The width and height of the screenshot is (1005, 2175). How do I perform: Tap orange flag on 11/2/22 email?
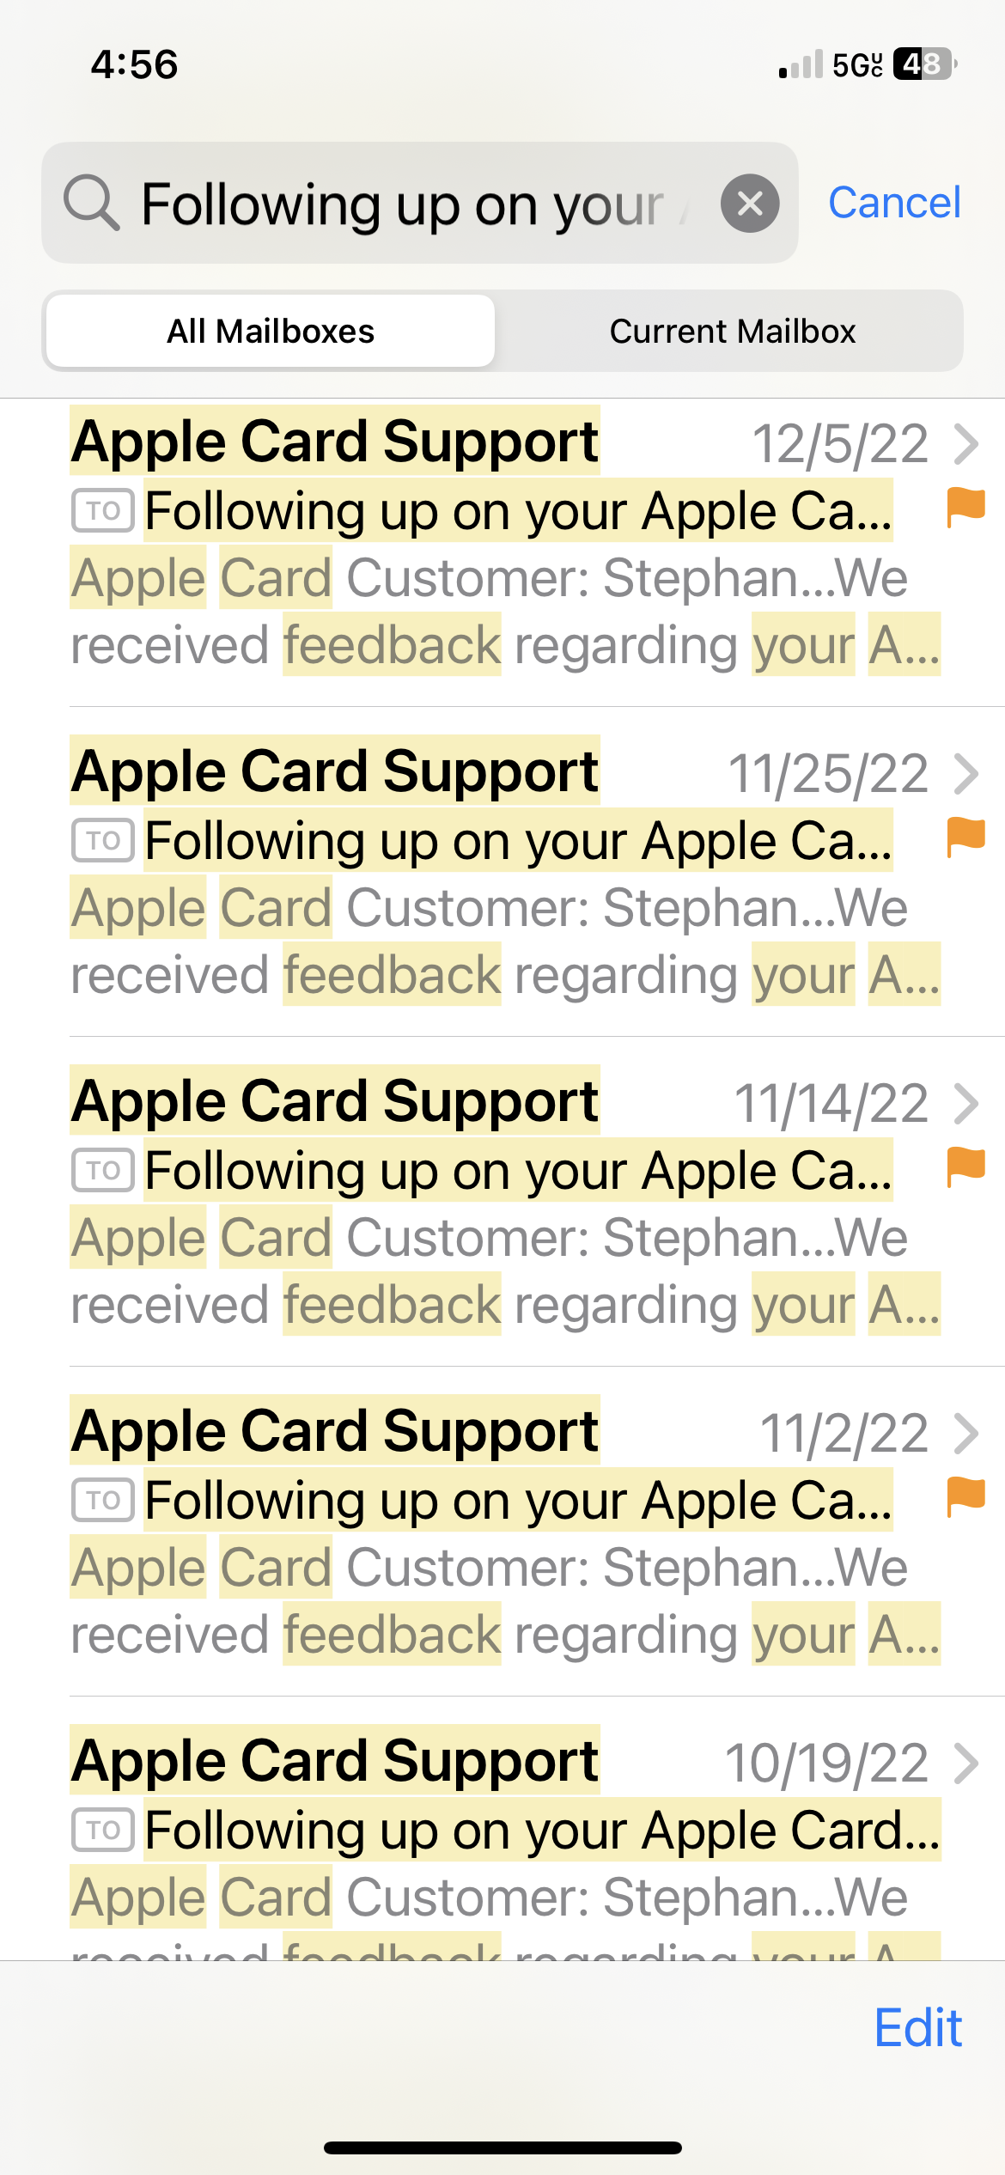[x=965, y=1496]
